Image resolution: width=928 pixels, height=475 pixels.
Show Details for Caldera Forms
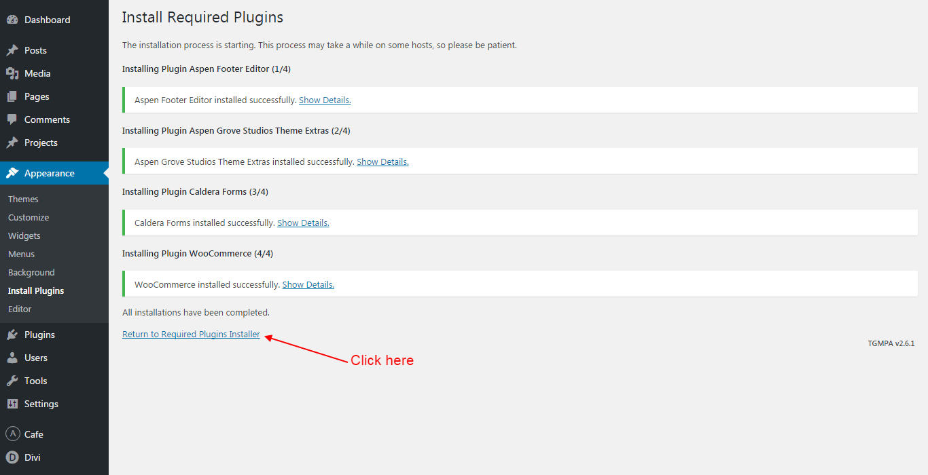coord(303,223)
